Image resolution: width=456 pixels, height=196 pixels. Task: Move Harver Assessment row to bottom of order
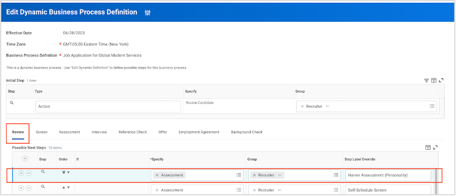(64, 173)
